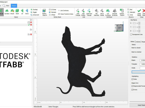Viewport: 145px width, 108px height.
Task: Toggle the Errors checkbox
Action: tap(132, 90)
